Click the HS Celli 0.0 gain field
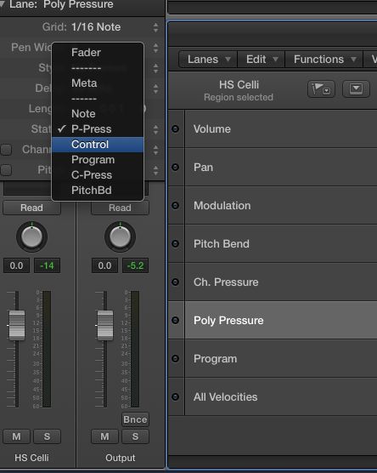Viewport: 377px width, 473px height. (x=17, y=265)
